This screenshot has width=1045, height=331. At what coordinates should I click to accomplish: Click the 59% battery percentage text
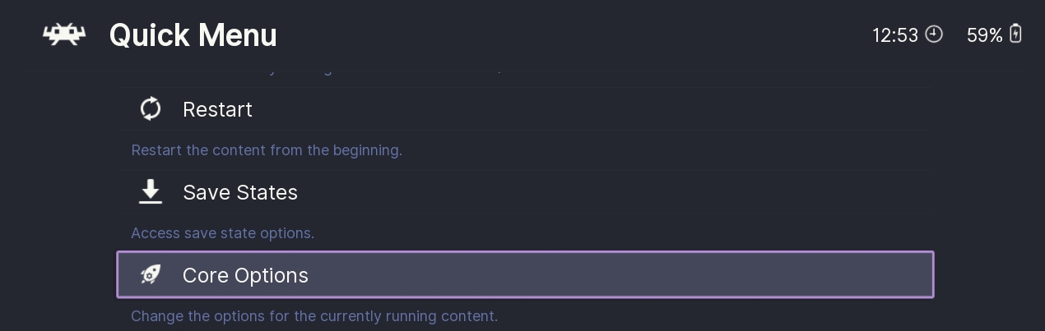tap(984, 35)
